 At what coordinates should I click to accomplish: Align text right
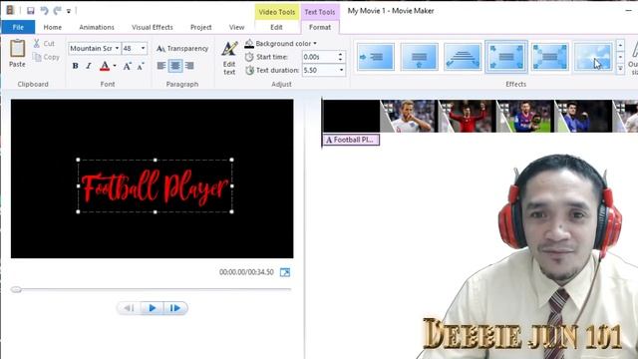pyautogui.click(x=189, y=66)
